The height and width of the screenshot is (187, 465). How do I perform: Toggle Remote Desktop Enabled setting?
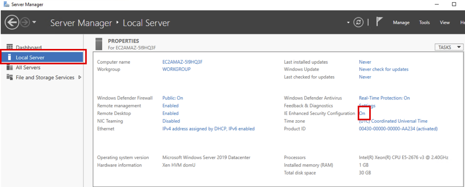click(170, 113)
